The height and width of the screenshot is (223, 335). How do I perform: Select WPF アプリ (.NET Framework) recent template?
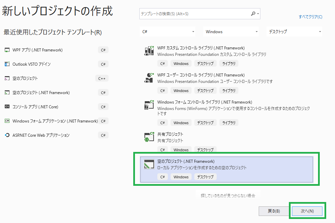(x=38, y=50)
